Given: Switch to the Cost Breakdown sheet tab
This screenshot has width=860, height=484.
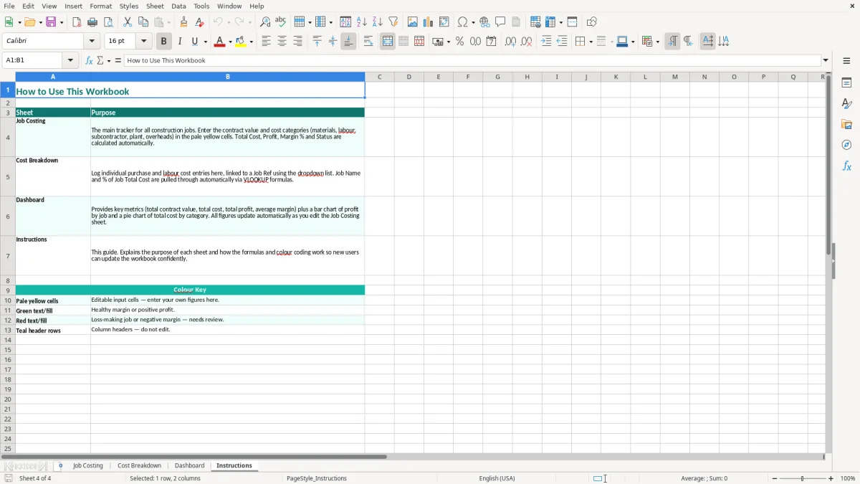Looking at the screenshot, I should tap(140, 465).
